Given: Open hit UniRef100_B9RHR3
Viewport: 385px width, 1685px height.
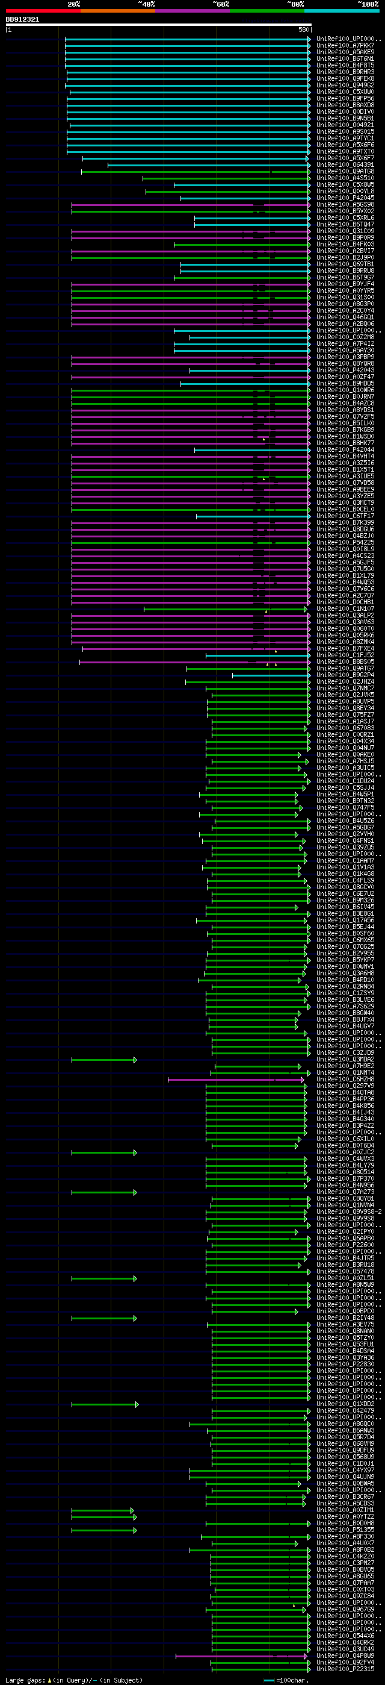Looking at the screenshot, I should coord(346,72).
